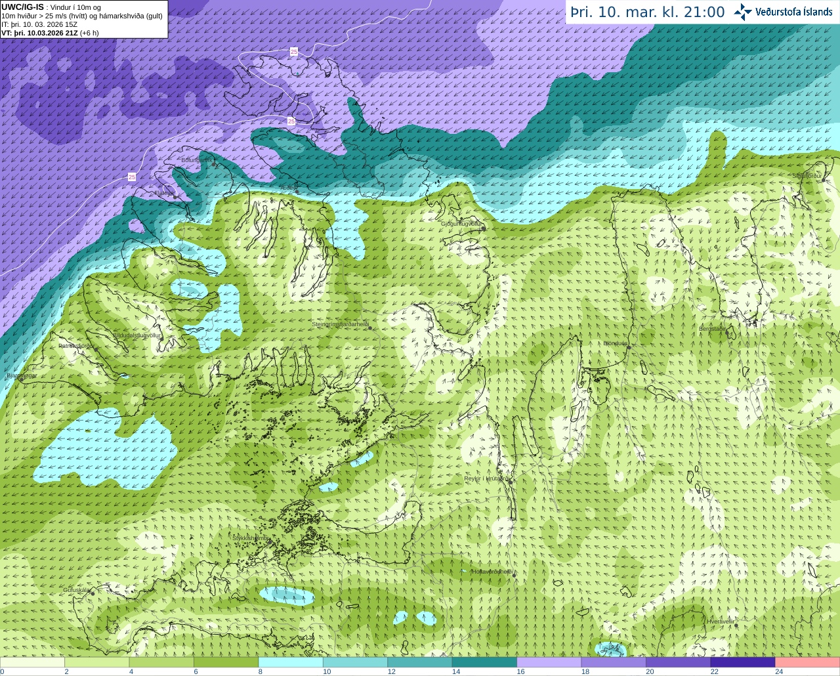The width and height of the screenshot is (840, 676).
Task: Click the legend scale value 10
Action: pos(327,671)
